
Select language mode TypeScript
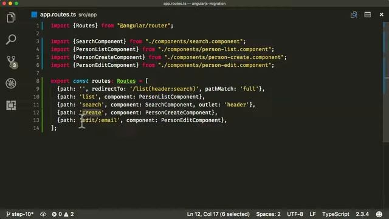pyautogui.click(x=336, y=214)
